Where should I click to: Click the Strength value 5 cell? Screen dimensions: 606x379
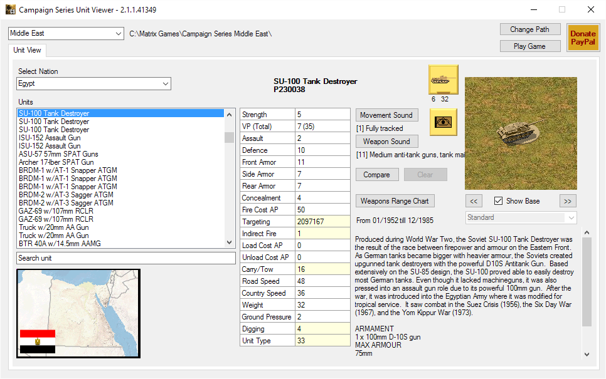(x=322, y=115)
